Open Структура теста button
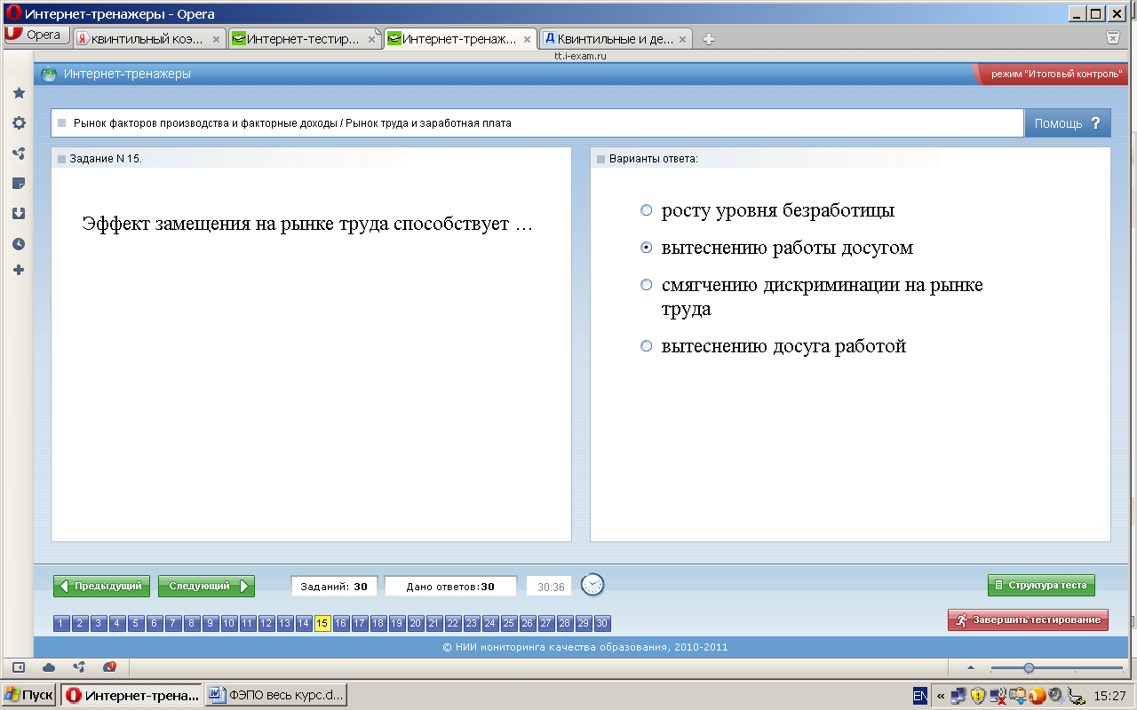 pos(1041,586)
